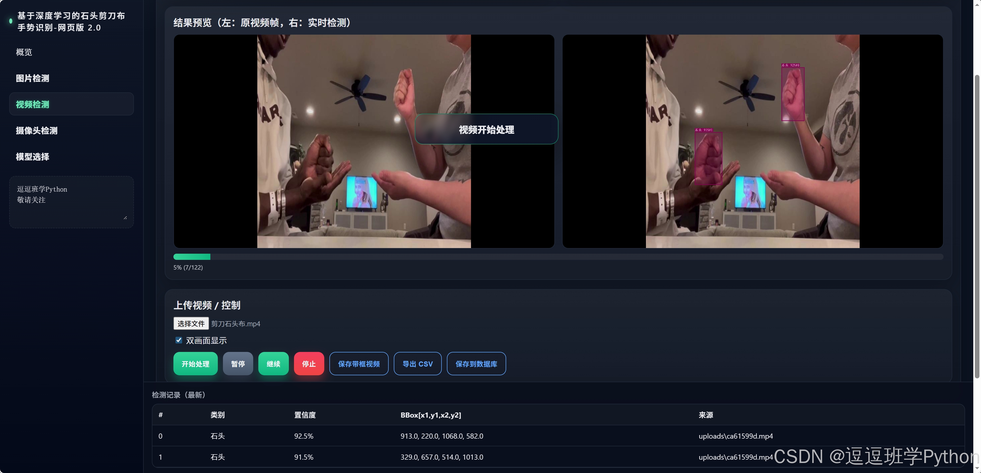This screenshot has width=981, height=473.
Task: Stop processing via the red 停止 button
Action: pos(308,364)
